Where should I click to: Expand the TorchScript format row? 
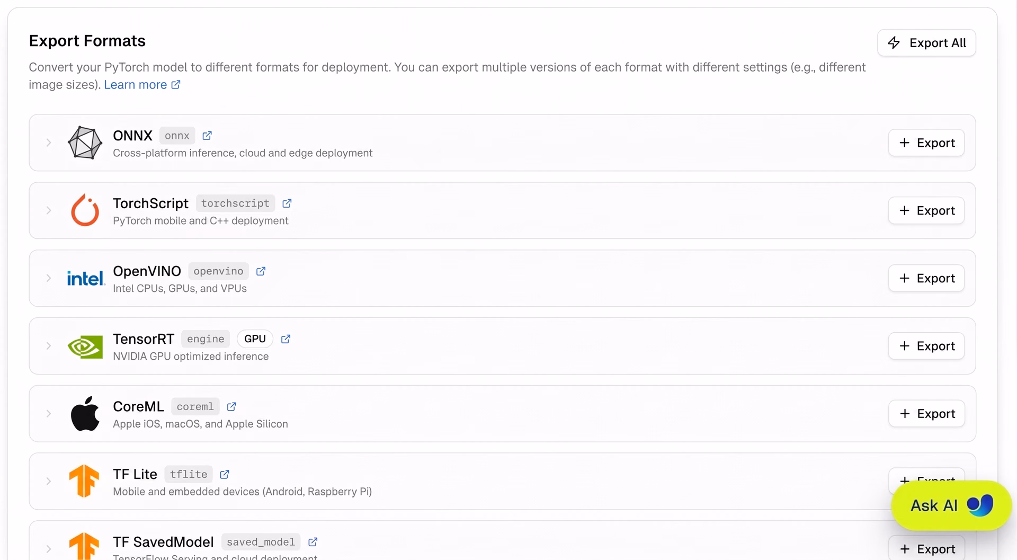(x=49, y=210)
